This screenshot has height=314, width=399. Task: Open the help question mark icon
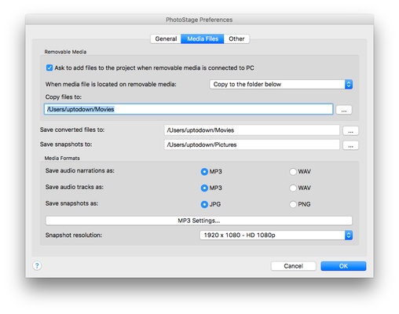(x=37, y=265)
